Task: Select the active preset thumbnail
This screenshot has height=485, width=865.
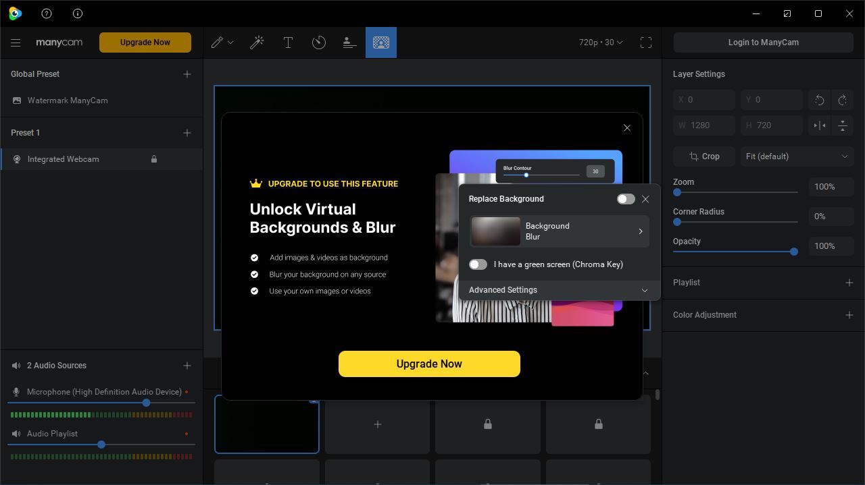Action: pyautogui.click(x=267, y=424)
